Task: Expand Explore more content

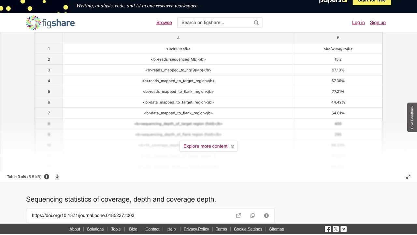Action: [208, 146]
